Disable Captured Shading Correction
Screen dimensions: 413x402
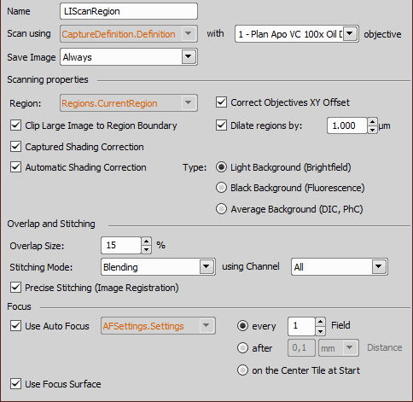(x=15, y=147)
